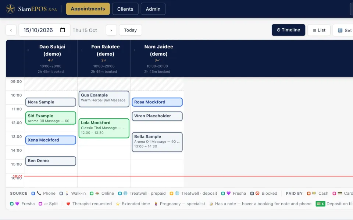This screenshot has height=220, width=353.
Task: Open Nora Sample's appointment
Action: (x=51, y=102)
